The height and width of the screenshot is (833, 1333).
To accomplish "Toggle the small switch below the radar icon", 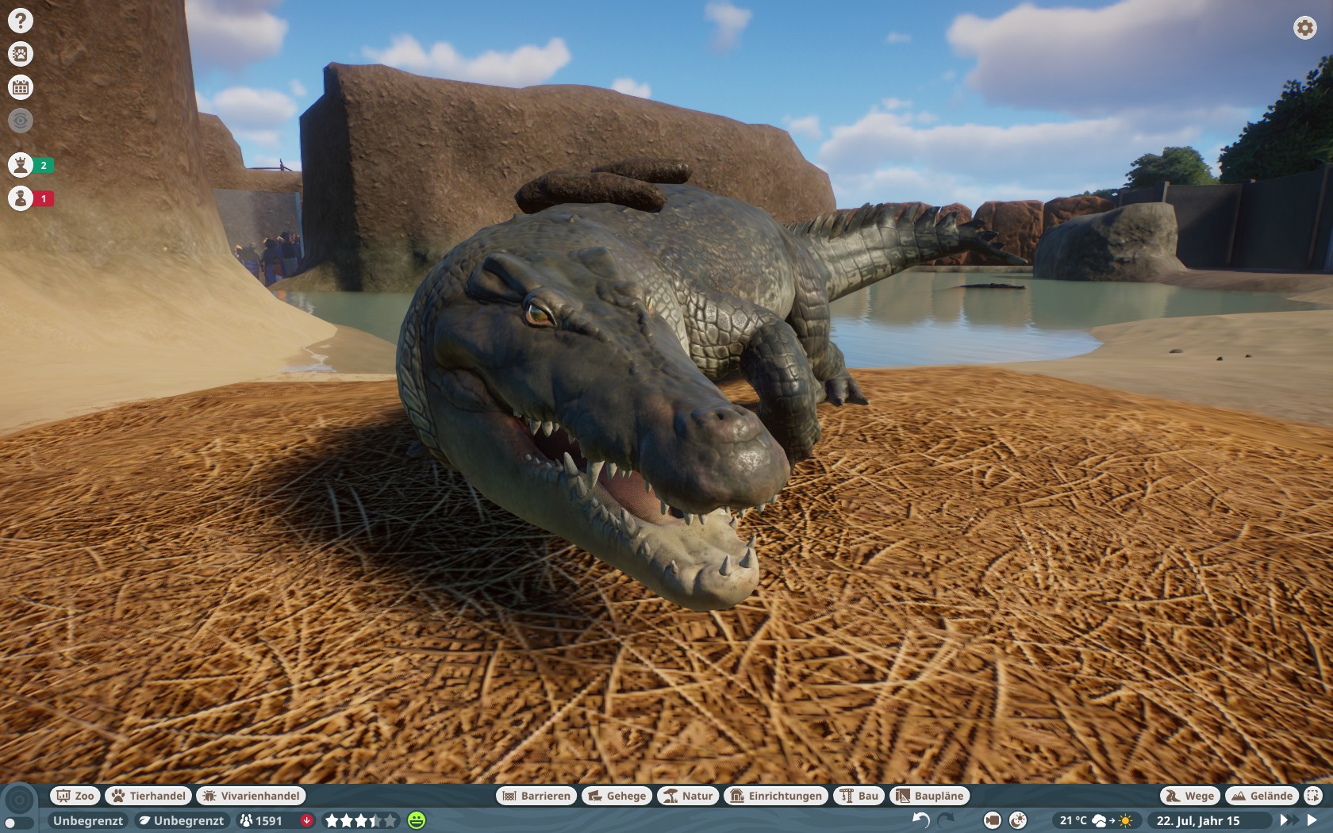I will click(17, 823).
